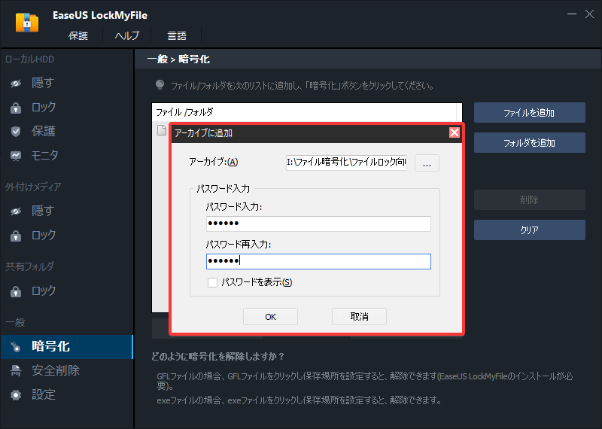This screenshot has width=602, height=429.
Task: Click the gear icon next to 設定
Action: (x=16, y=395)
